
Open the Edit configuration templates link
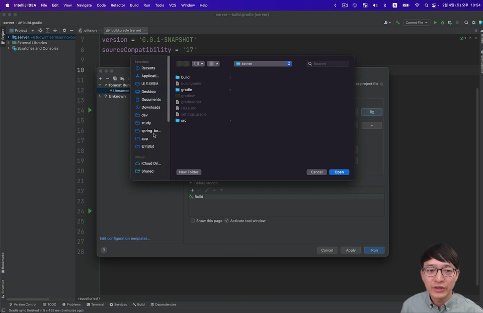[x=125, y=239]
